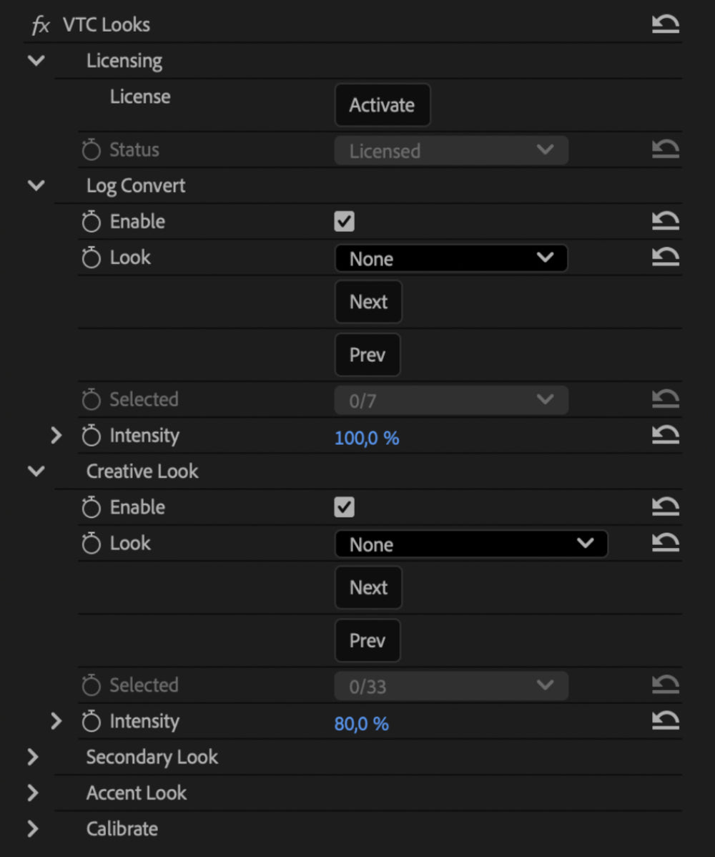The height and width of the screenshot is (857, 715).
Task: Reset the Creative Look Intensity value
Action: pos(665,721)
